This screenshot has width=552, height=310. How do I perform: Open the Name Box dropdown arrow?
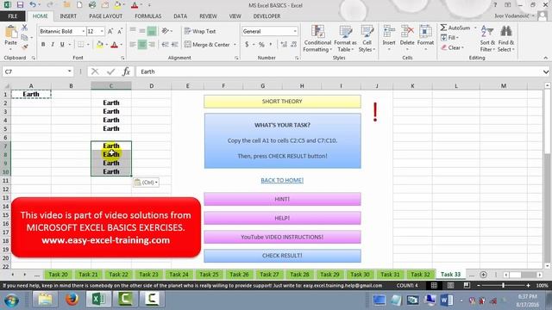click(69, 71)
